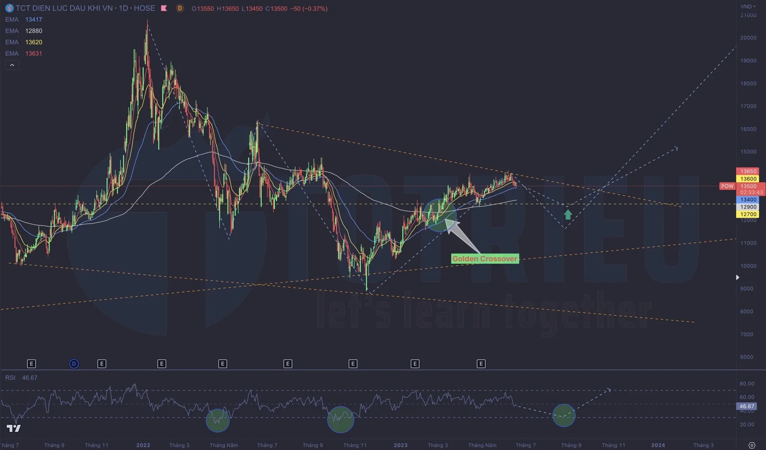Click the opening price O13550 value

203,9
